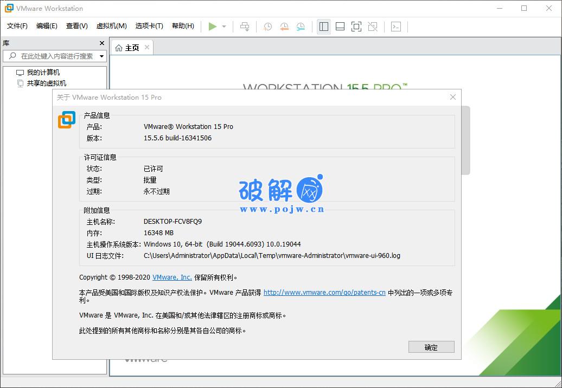The height and width of the screenshot is (388, 562).
Task: Take a snapshot of the virtual machine
Action: point(267,26)
